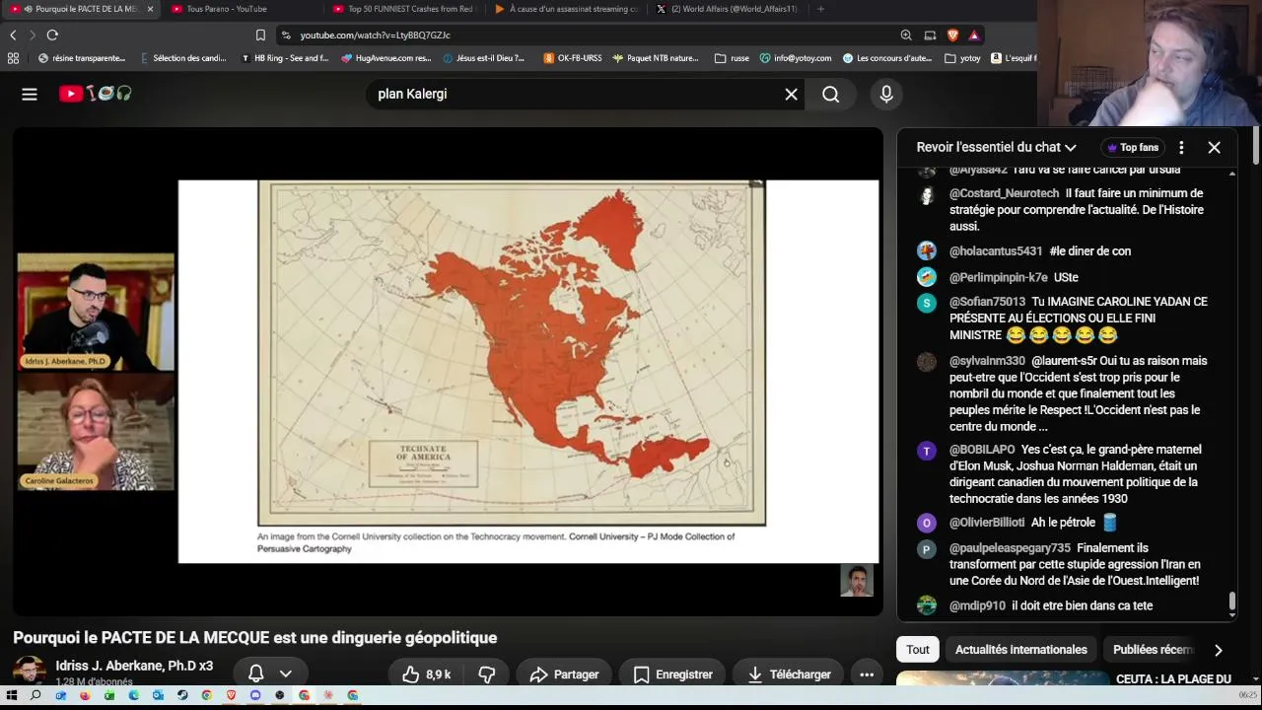Open the YouTube guide hamburger menu
Viewport: 1262px width, 710px height.
coord(30,94)
